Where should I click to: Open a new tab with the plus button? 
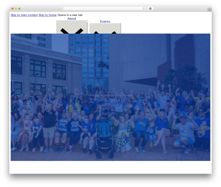[x=210, y=10]
